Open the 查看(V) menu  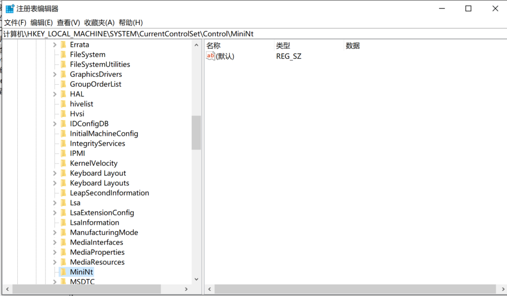tap(68, 23)
